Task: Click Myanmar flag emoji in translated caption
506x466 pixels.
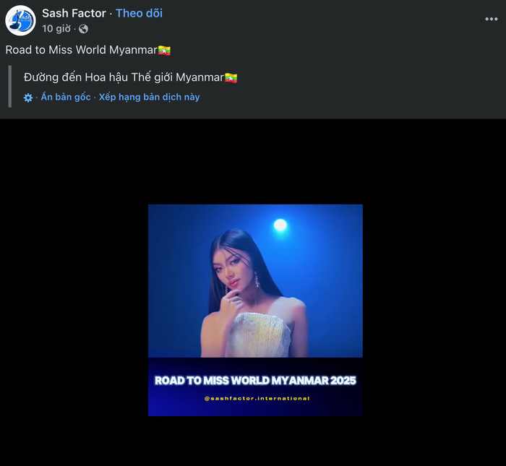Action: tap(231, 77)
